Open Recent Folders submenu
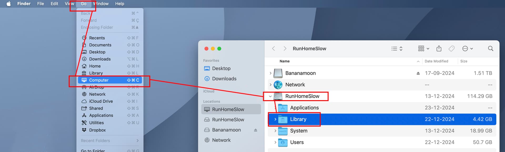The width and height of the screenshot is (505, 152). click(x=110, y=141)
